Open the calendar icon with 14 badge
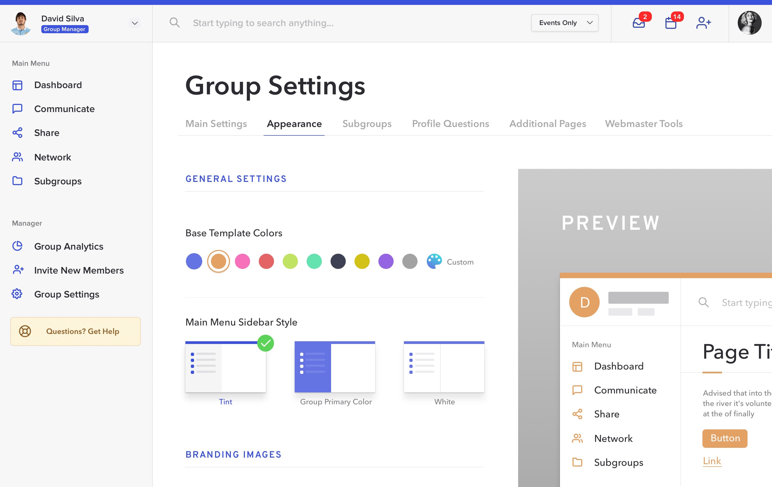The height and width of the screenshot is (487, 772). [671, 23]
